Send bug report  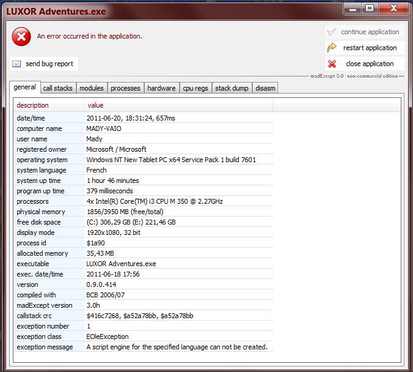(44, 64)
